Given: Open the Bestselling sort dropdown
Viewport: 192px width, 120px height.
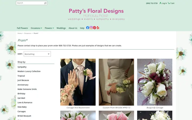Looking at the screenshot, I should (37, 54).
